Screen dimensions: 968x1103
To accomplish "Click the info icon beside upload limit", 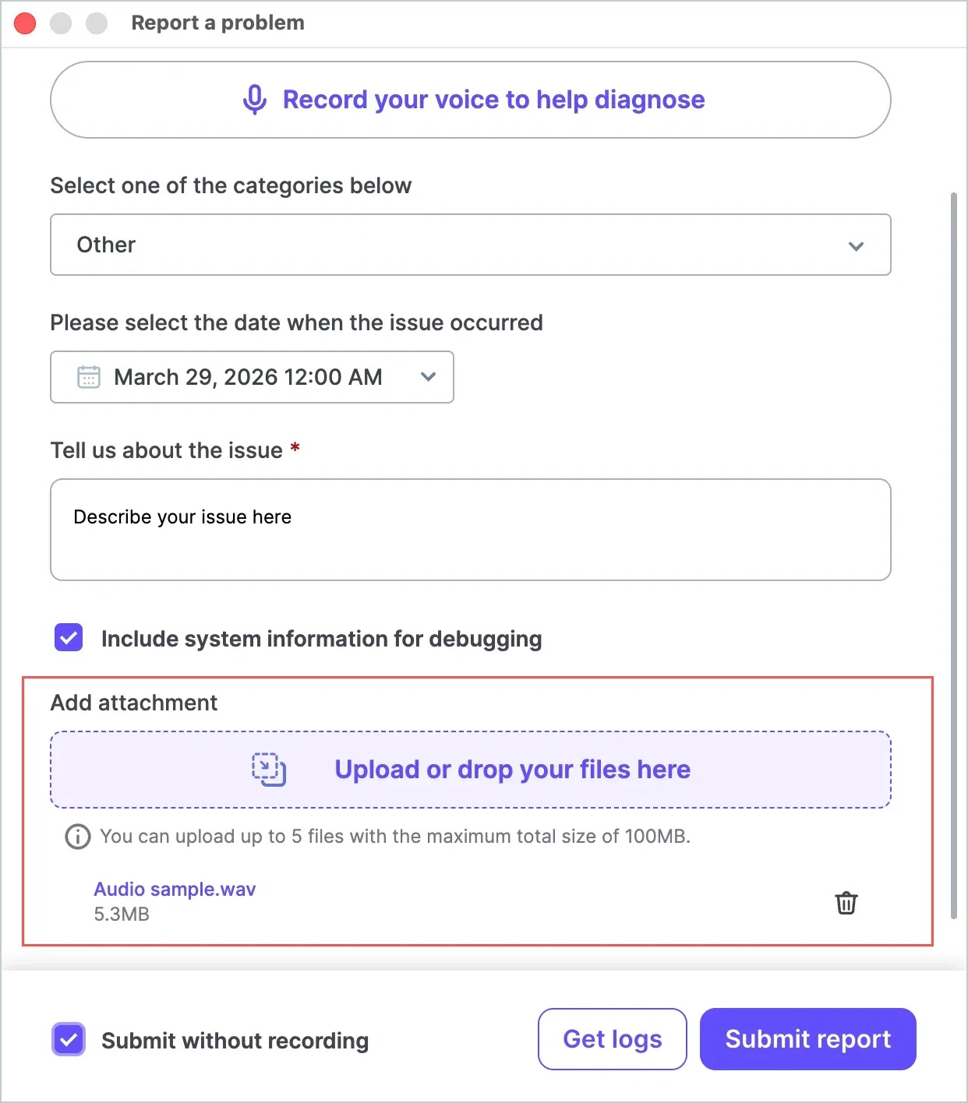I will coord(77,837).
